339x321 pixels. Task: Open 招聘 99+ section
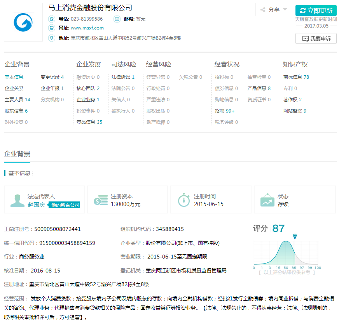[225, 111]
